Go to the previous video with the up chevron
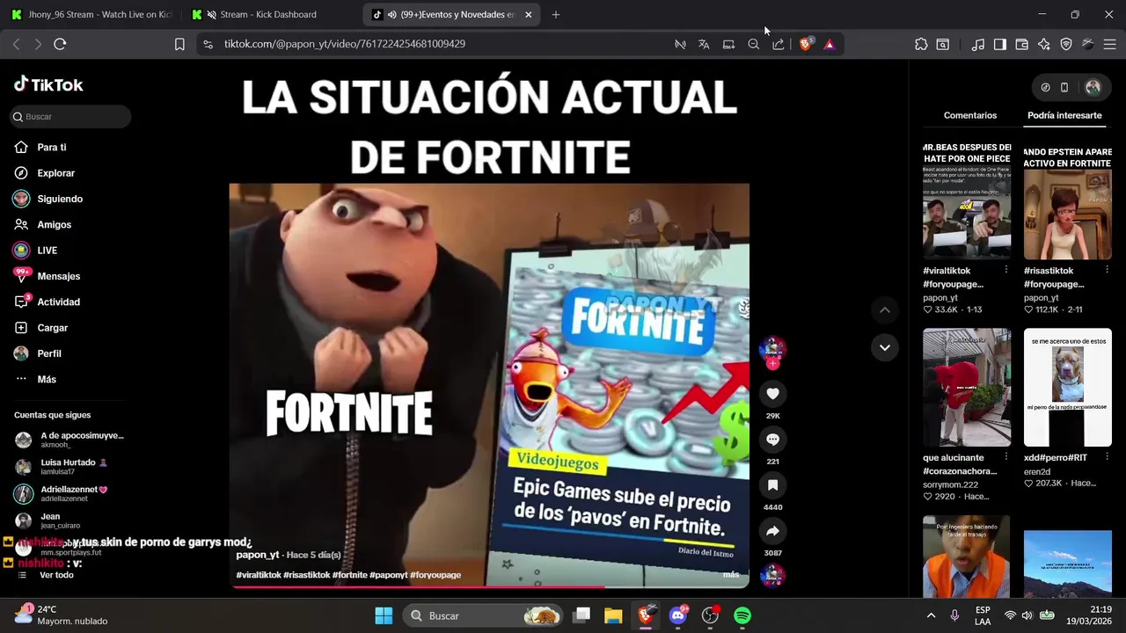The image size is (1126, 633). point(885,309)
